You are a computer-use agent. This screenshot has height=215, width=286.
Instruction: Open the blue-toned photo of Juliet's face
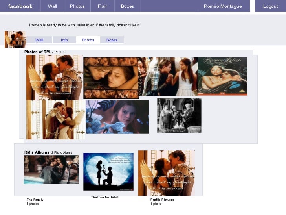(117, 117)
